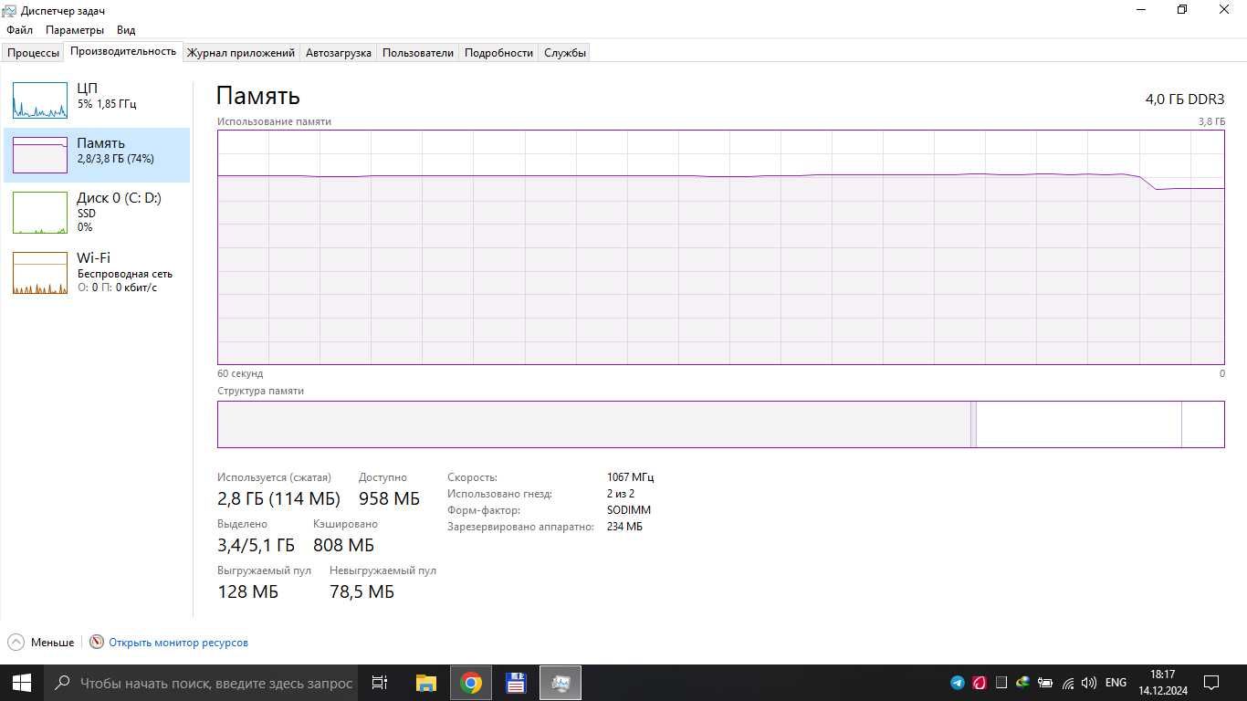Open the Вид menu
The width and height of the screenshot is (1247, 701).
[126, 30]
